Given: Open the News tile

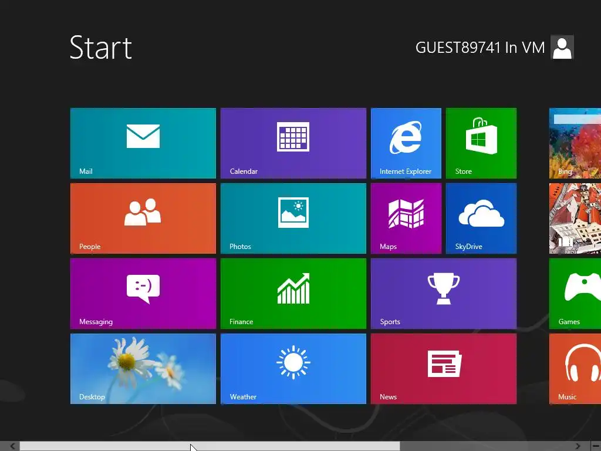Looking at the screenshot, I should point(444,369).
